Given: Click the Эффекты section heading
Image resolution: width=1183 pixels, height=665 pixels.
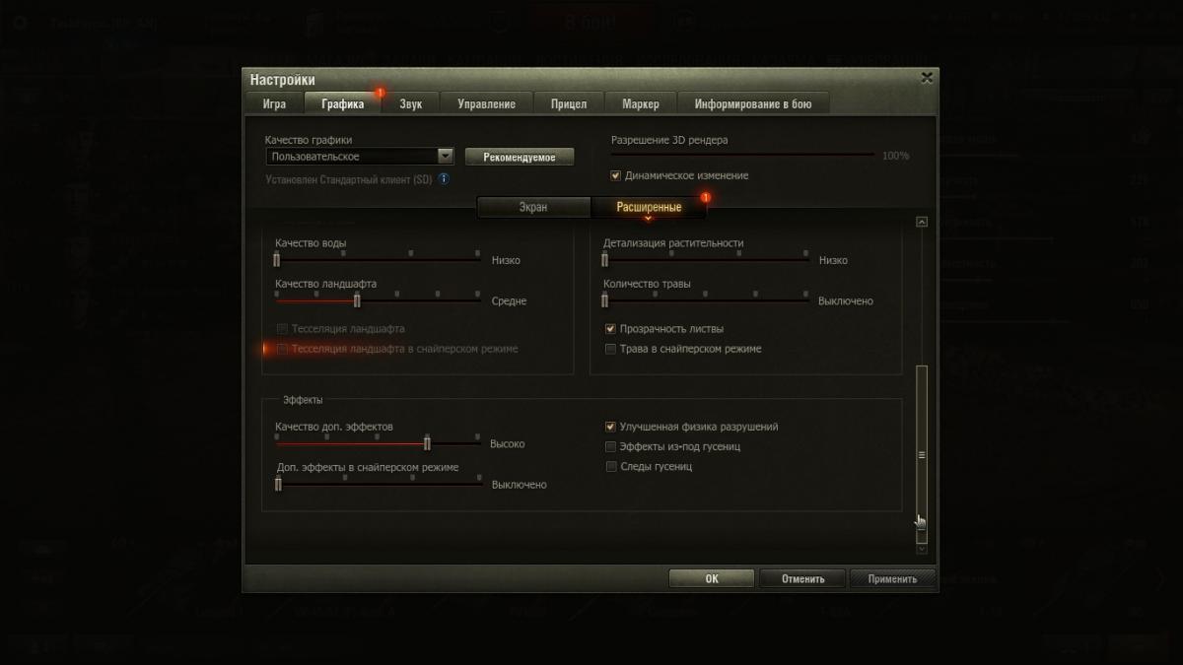Looking at the screenshot, I should click(303, 401).
